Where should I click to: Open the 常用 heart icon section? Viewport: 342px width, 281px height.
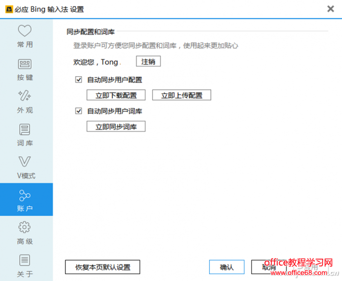click(x=24, y=31)
